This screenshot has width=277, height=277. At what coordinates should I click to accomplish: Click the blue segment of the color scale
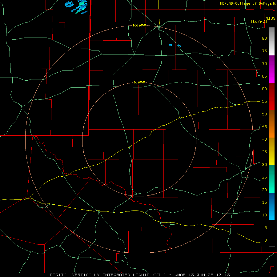[x=272, y=206]
